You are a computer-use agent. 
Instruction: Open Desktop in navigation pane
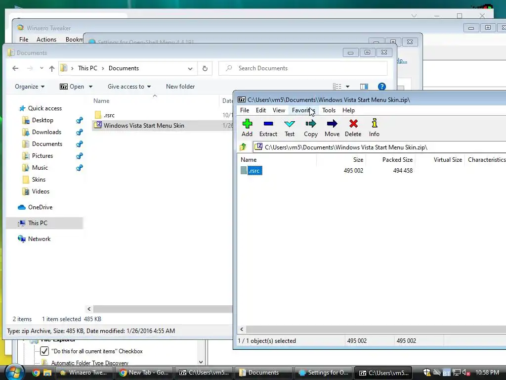42,120
